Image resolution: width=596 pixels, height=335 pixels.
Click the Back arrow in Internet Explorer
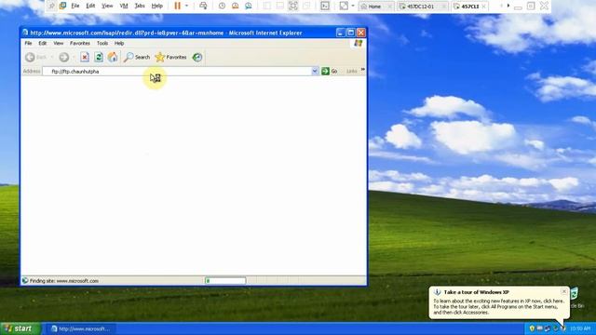click(30, 58)
